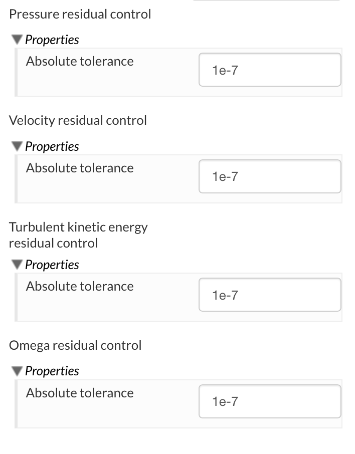Collapse the Pressure residual control Properties triangle

pos(17,40)
